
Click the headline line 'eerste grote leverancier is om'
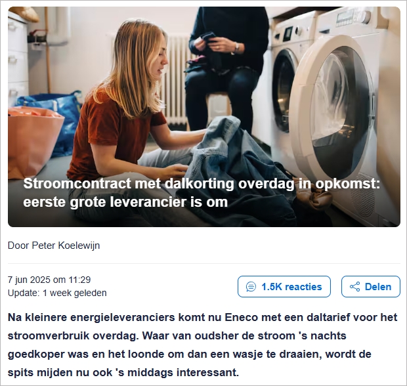pos(125,202)
